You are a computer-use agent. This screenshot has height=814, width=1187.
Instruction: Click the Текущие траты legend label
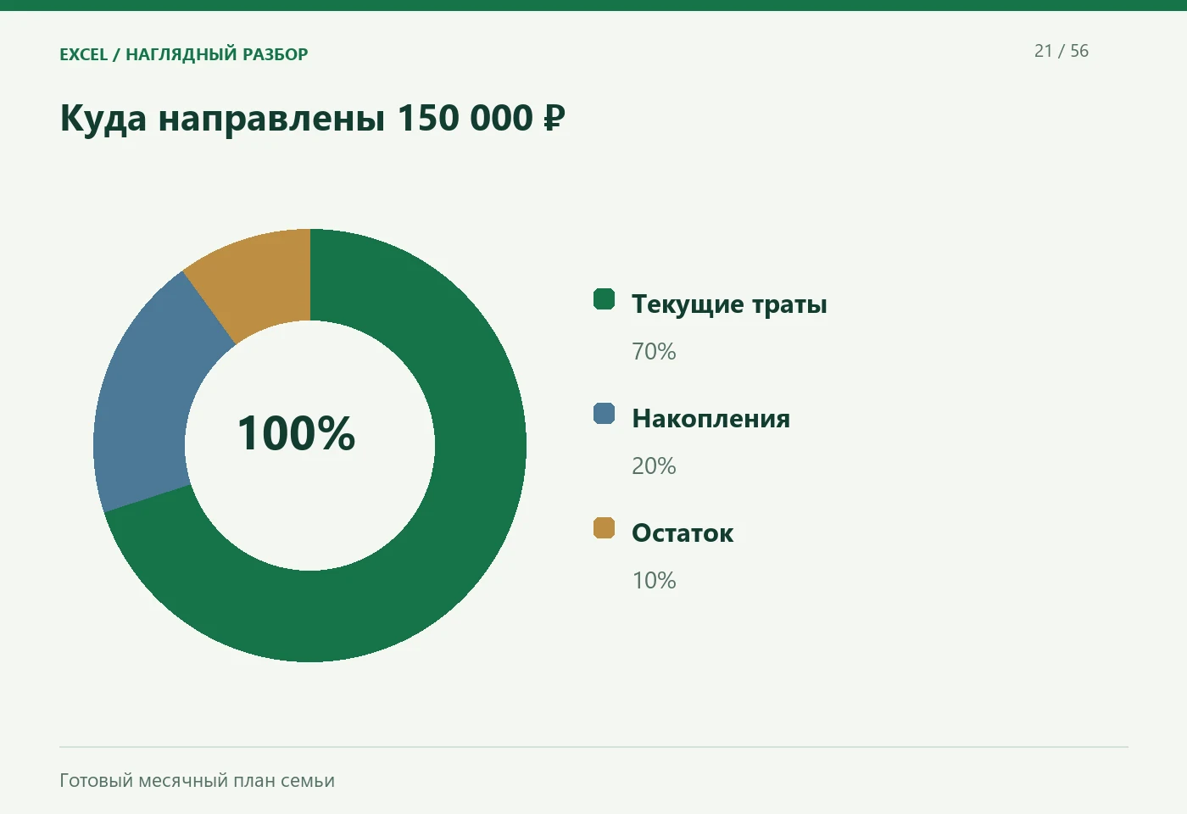(729, 304)
